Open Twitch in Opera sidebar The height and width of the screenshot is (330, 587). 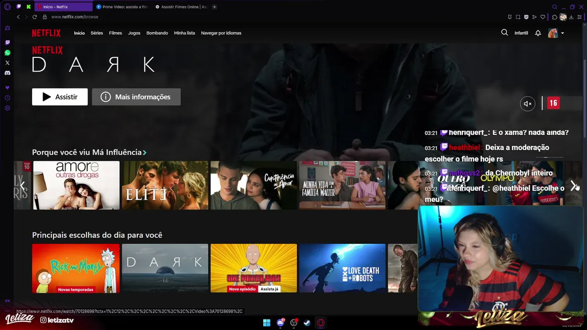coord(7,43)
